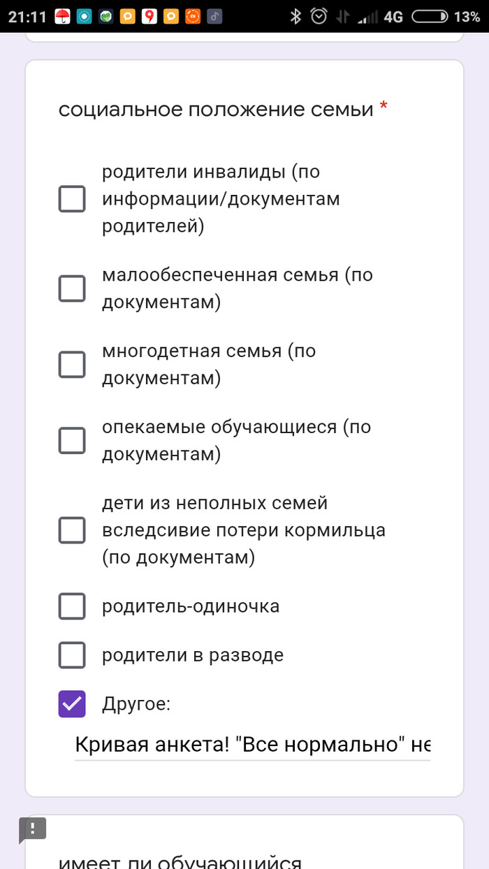The height and width of the screenshot is (869, 489).
Task: Check the "родители инвалиды" checkbox
Action: pyautogui.click(x=72, y=199)
